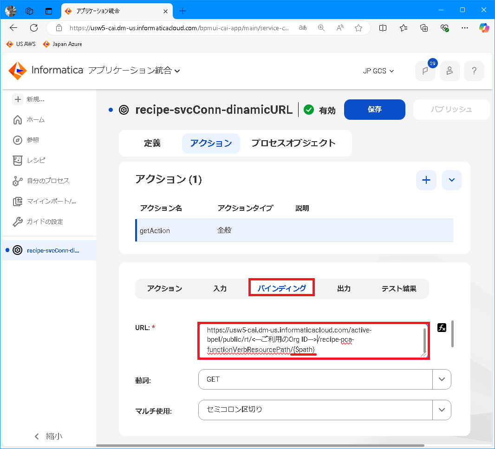Open the formula (fx) editor for URL
The height and width of the screenshot is (449, 495).
pos(442,328)
